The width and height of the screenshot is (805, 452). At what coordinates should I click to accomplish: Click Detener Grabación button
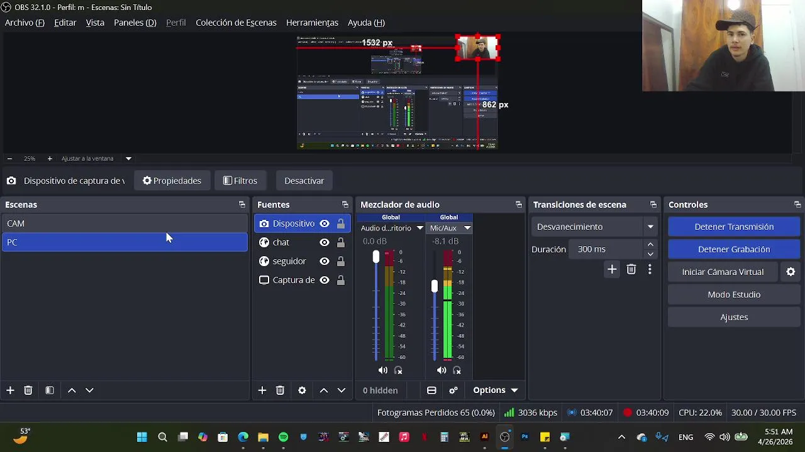734,249
